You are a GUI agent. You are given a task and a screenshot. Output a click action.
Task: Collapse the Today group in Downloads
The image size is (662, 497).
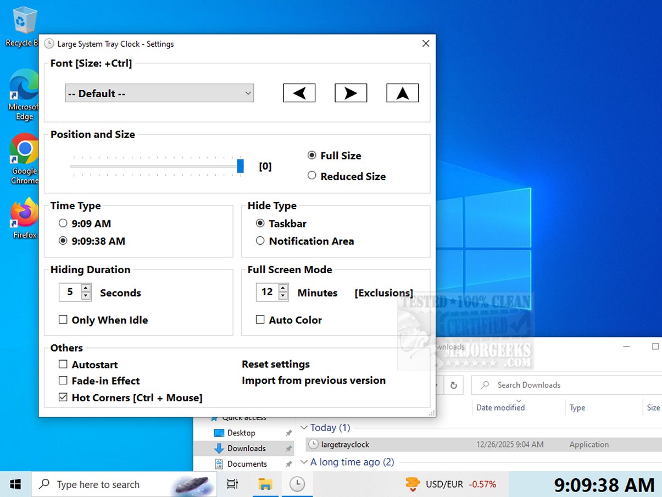point(304,428)
